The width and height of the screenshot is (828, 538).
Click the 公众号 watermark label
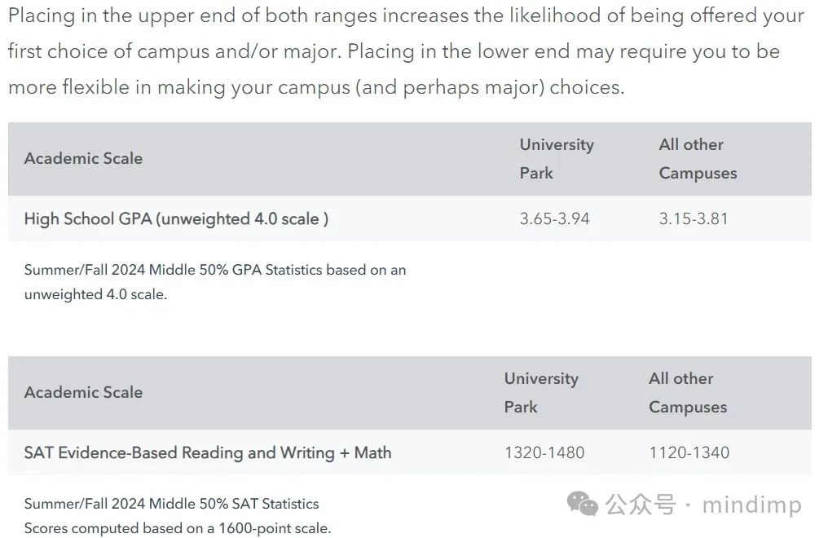[640, 504]
